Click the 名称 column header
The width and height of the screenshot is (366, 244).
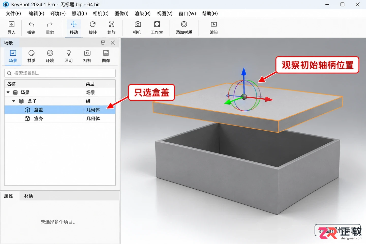click(44, 84)
